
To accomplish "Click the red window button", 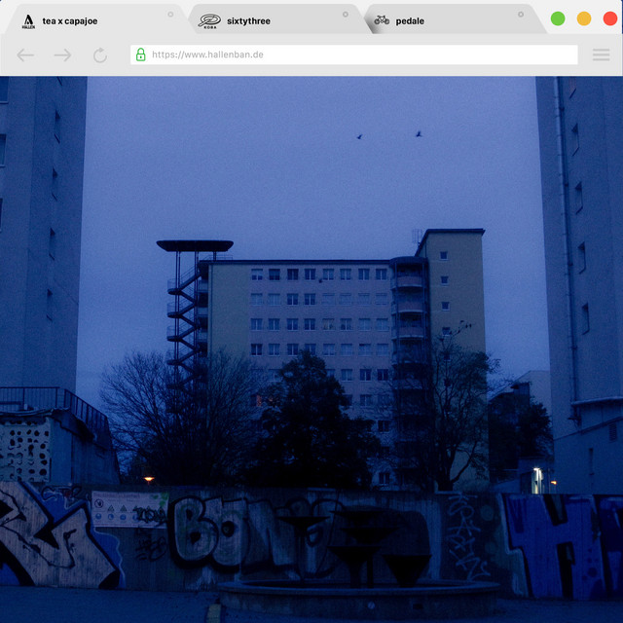I will coord(610,18).
